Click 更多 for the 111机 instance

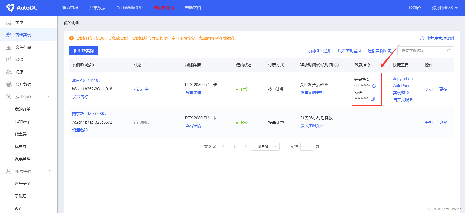point(443,89)
